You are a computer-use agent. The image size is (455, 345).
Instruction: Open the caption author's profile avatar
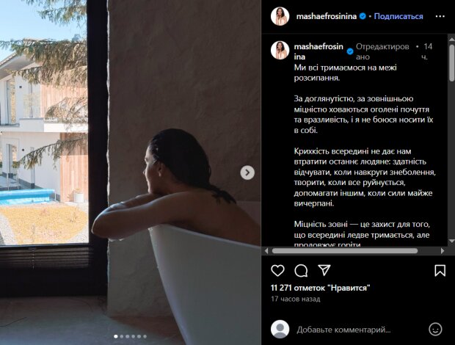click(280, 50)
